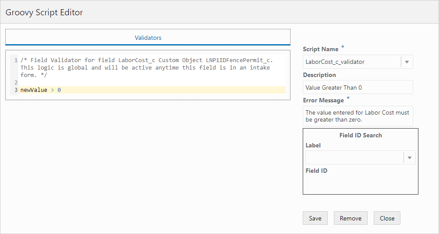
Task: Open the Script Name dropdown arrow
Action: 407,62
